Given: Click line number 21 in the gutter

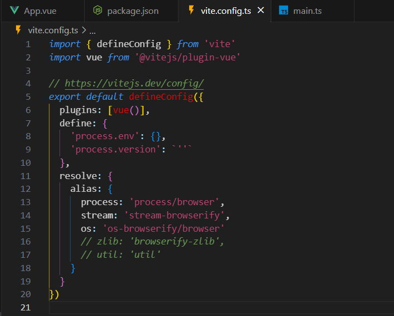Looking at the screenshot, I should 26,308.
